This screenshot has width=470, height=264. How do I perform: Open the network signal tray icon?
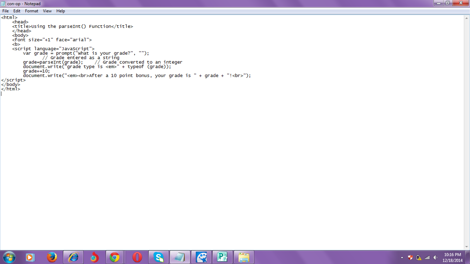click(427, 257)
